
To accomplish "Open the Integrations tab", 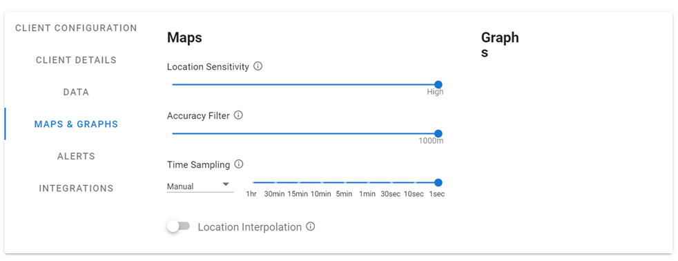I will tap(76, 188).
